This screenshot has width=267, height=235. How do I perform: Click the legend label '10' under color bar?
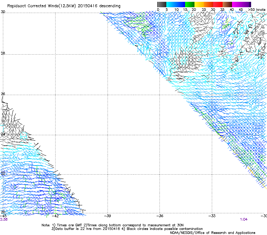tap(176, 10)
